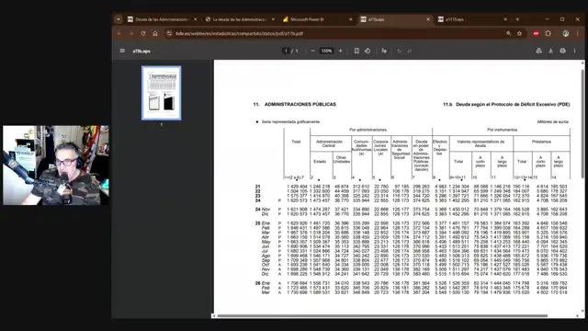Go to the browser home page
588x331 pixels.
point(155,33)
